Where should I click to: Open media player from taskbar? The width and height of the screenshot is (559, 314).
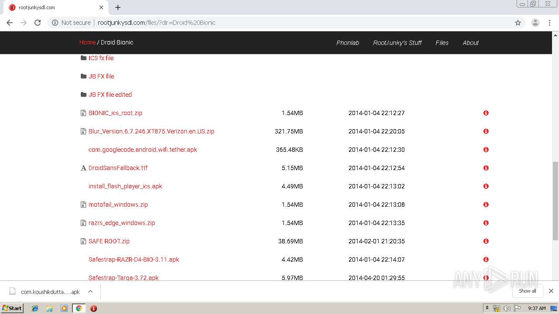coord(64,308)
